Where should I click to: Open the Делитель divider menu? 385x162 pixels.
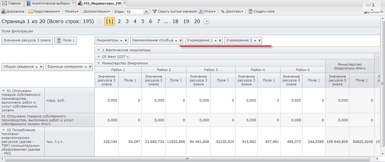232,11
